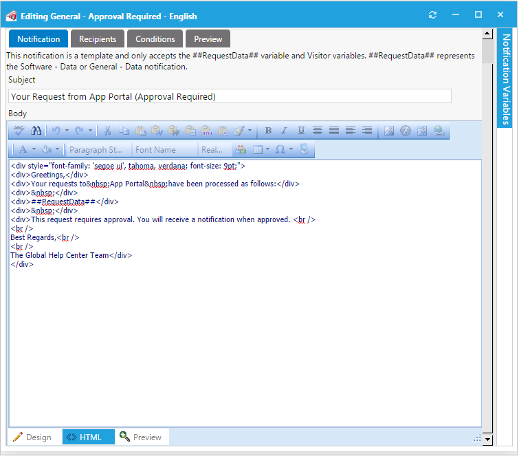
Task: Click the Cut scissors icon
Action: click(x=108, y=131)
